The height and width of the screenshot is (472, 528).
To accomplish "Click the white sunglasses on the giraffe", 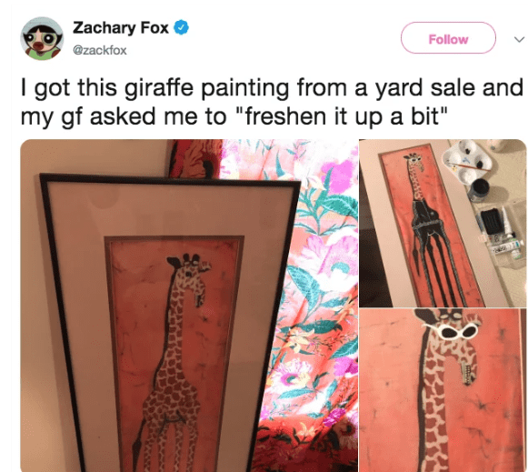I will (x=453, y=330).
